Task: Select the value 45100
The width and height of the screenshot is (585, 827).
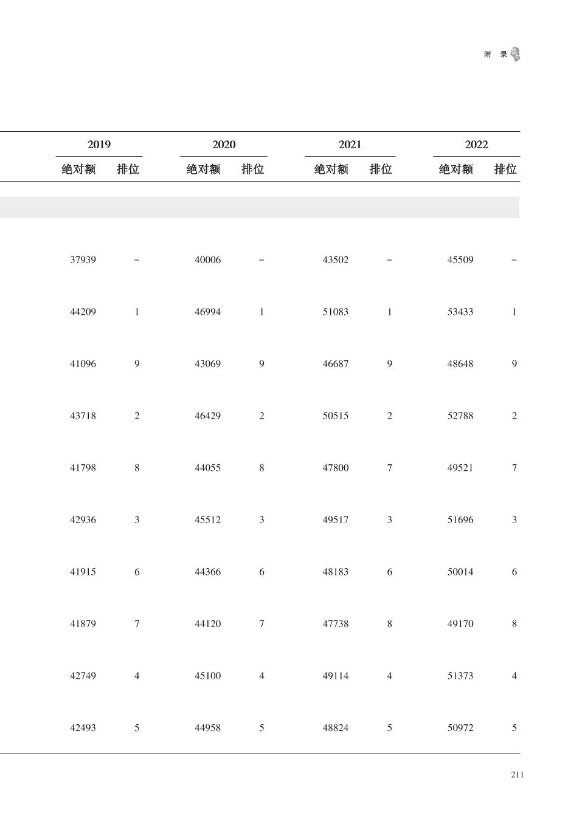Action: (207, 676)
